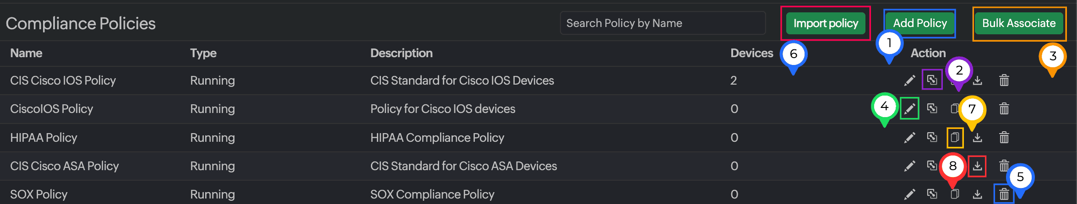Click the Type column header
Image resolution: width=1077 pixels, height=204 pixels.
click(203, 53)
